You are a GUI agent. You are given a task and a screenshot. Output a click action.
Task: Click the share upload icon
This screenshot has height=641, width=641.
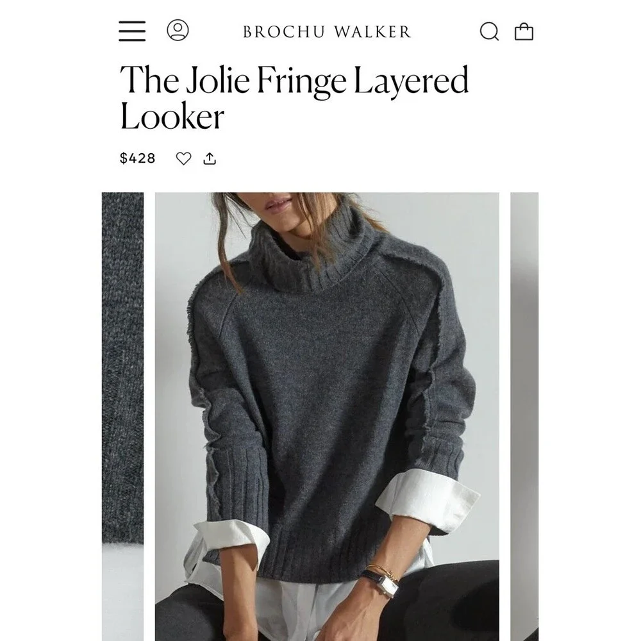[210, 158]
